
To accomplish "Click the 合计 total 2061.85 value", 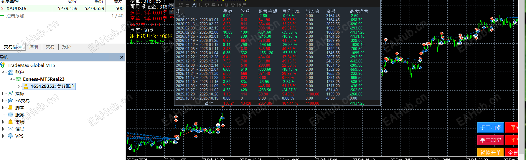I will click(x=265, y=103).
